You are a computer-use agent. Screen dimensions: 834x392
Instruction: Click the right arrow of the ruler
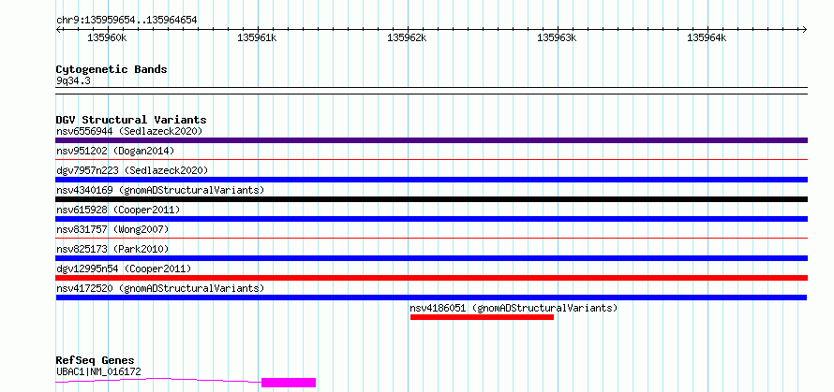[x=805, y=29]
